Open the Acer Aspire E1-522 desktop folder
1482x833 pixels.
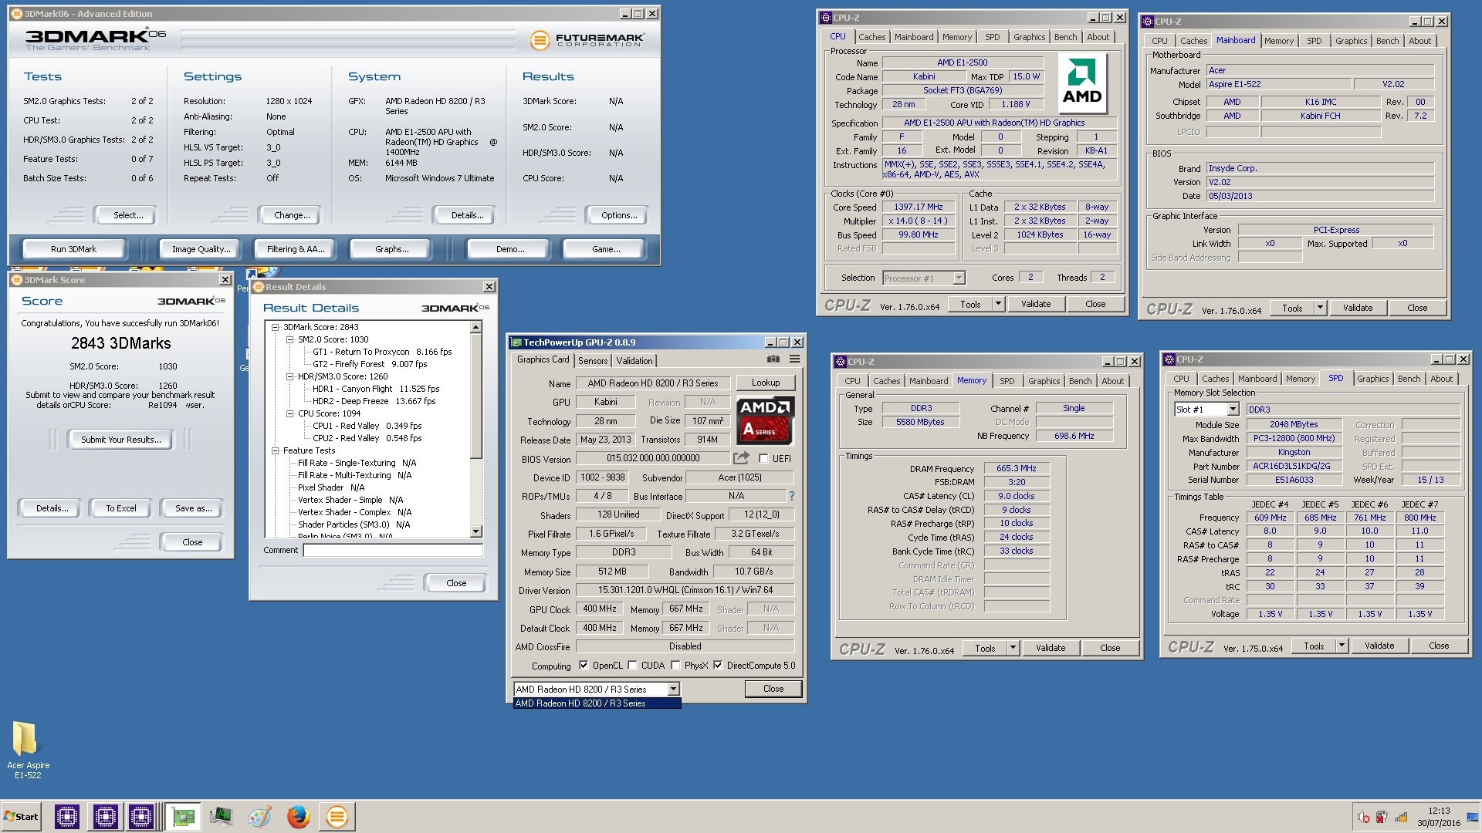[x=26, y=748]
